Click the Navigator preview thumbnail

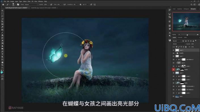point(186,22)
